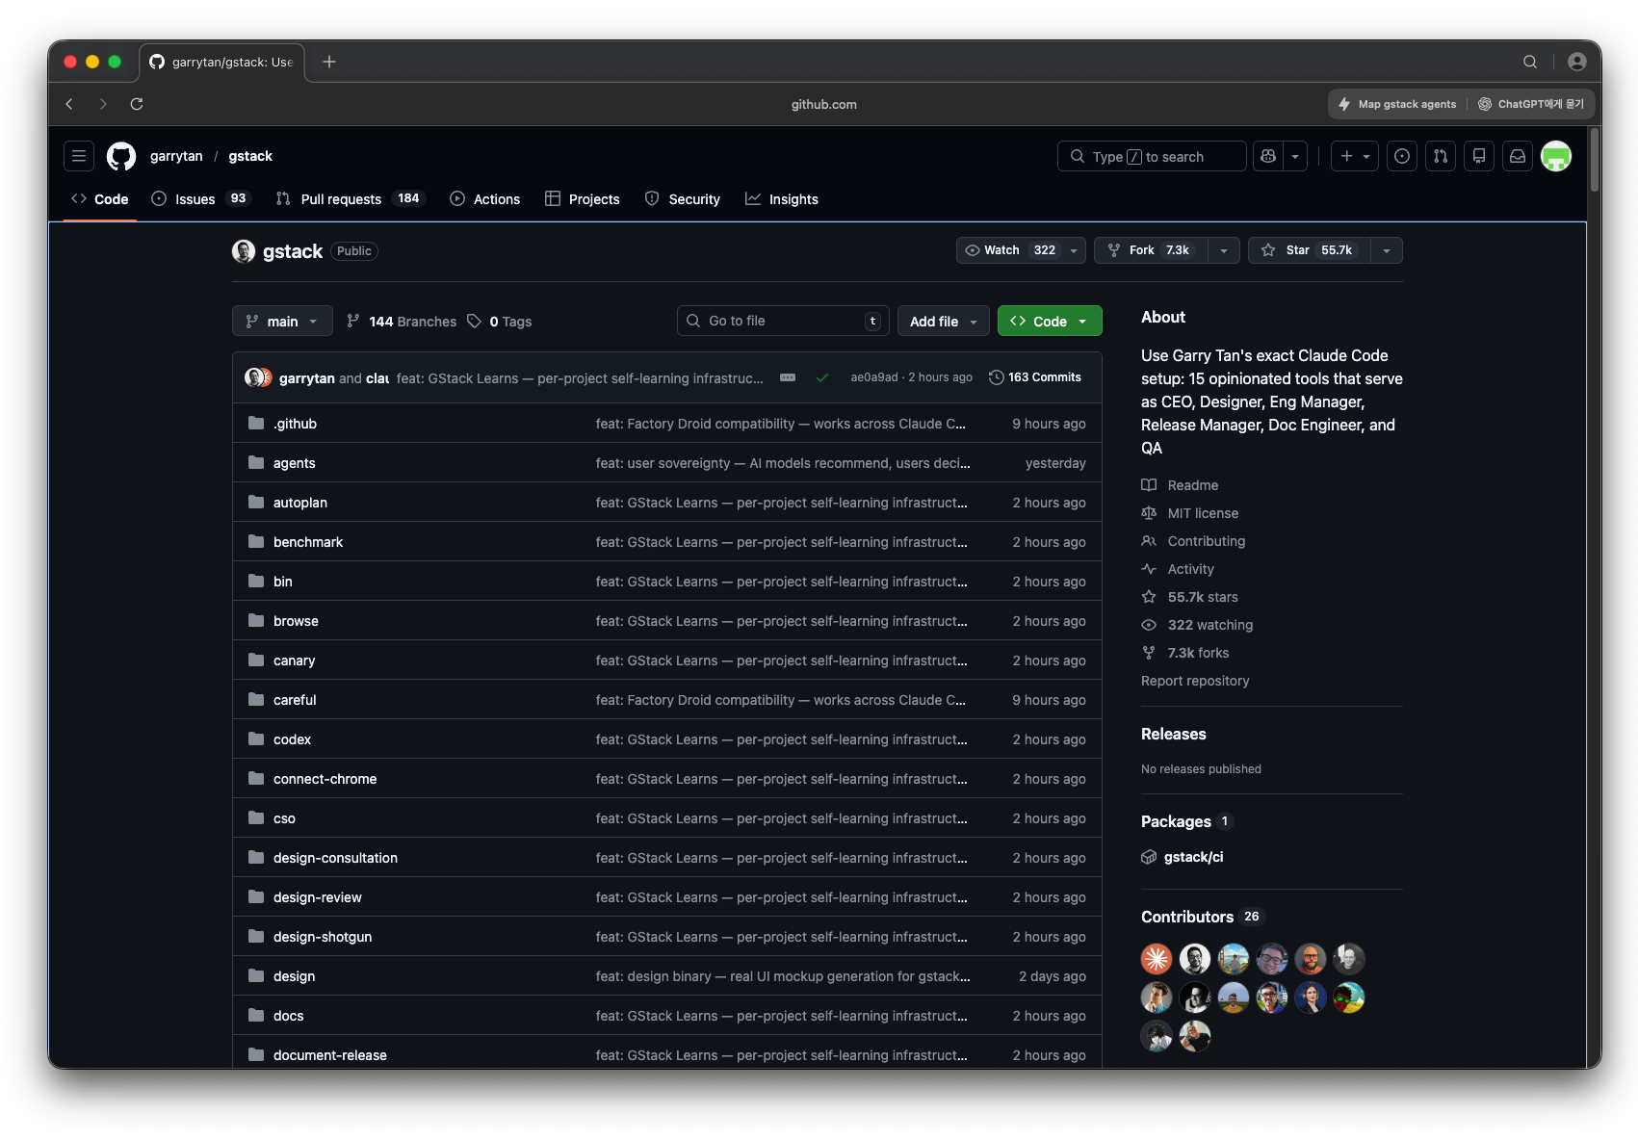Open the design-shotgun folder

pyautogui.click(x=323, y=937)
